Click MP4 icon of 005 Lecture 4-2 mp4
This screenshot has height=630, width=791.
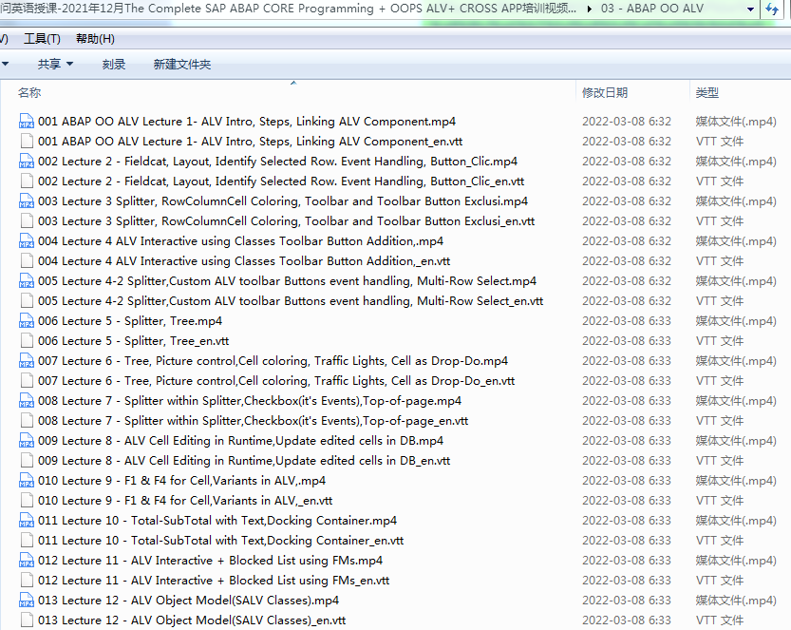click(27, 280)
